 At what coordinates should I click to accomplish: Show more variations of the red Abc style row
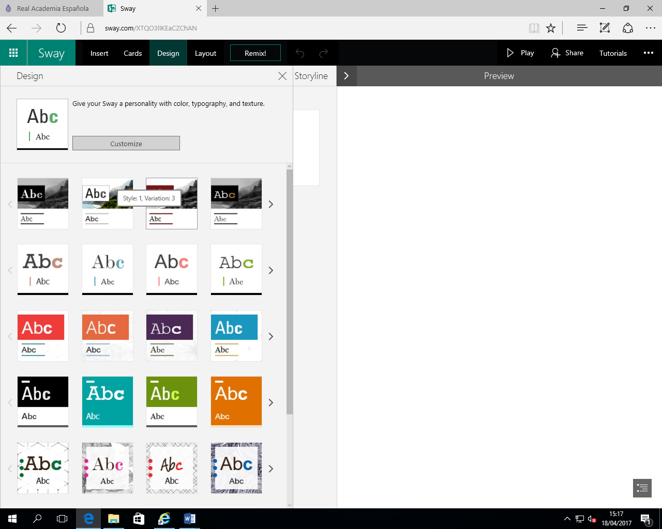tap(270, 336)
